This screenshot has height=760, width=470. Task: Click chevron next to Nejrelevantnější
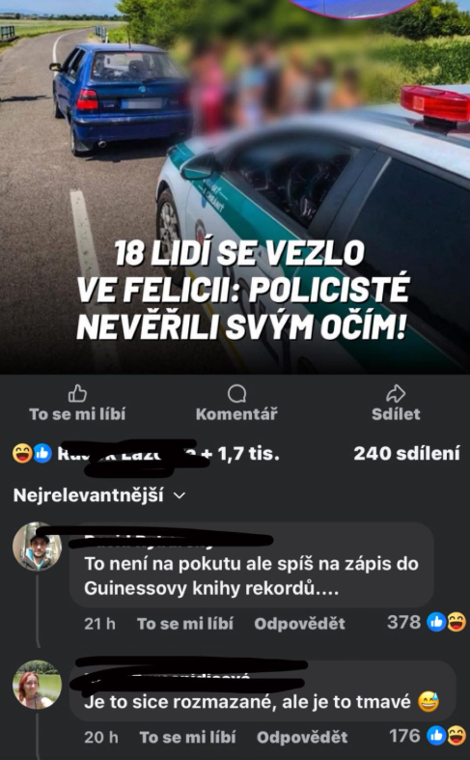pyautogui.click(x=180, y=495)
